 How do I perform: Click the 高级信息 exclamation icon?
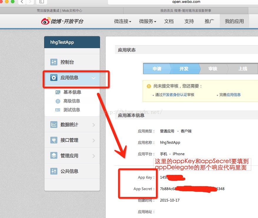coord(58,101)
